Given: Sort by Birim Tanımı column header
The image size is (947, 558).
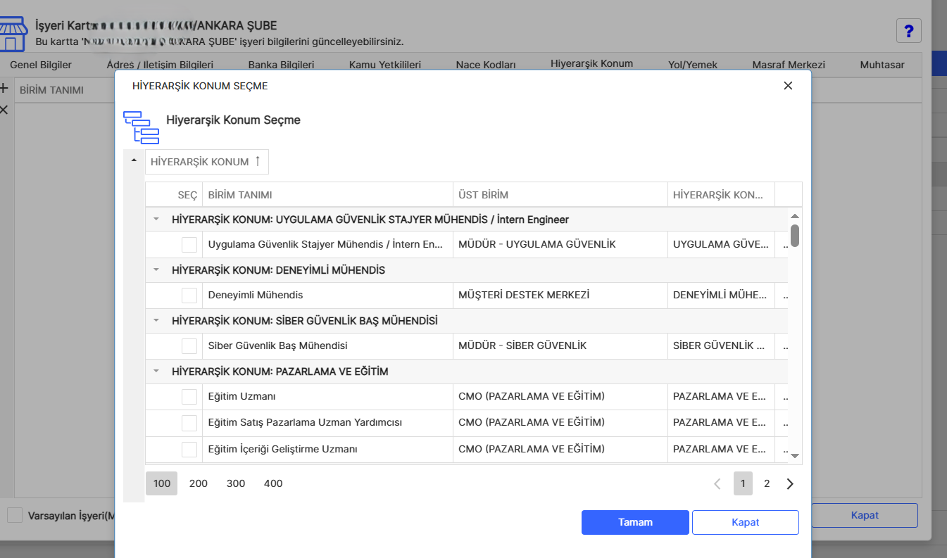Looking at the screenshot, I should [x=327, y=195].
